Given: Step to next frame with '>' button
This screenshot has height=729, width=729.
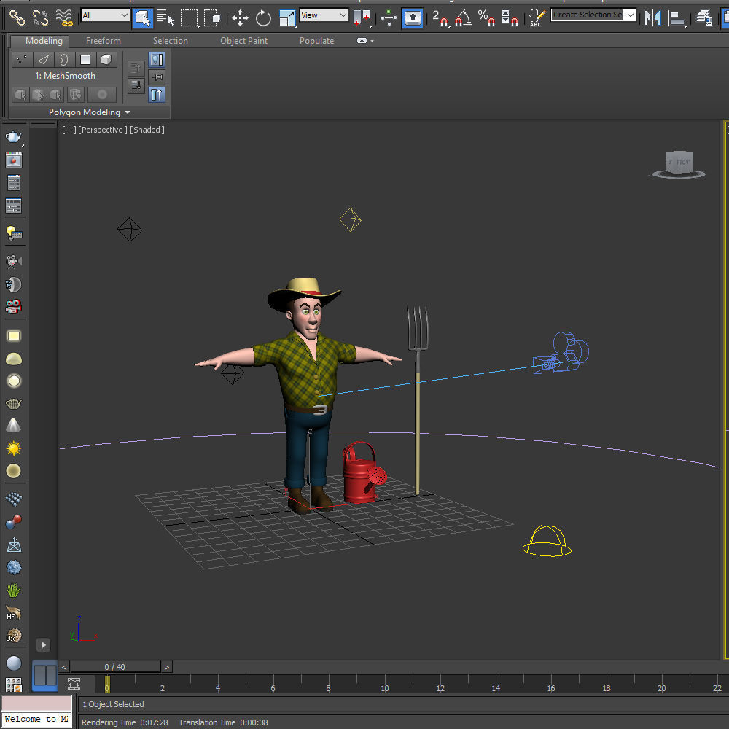Looking at the screenshot, I should point(166,667).
